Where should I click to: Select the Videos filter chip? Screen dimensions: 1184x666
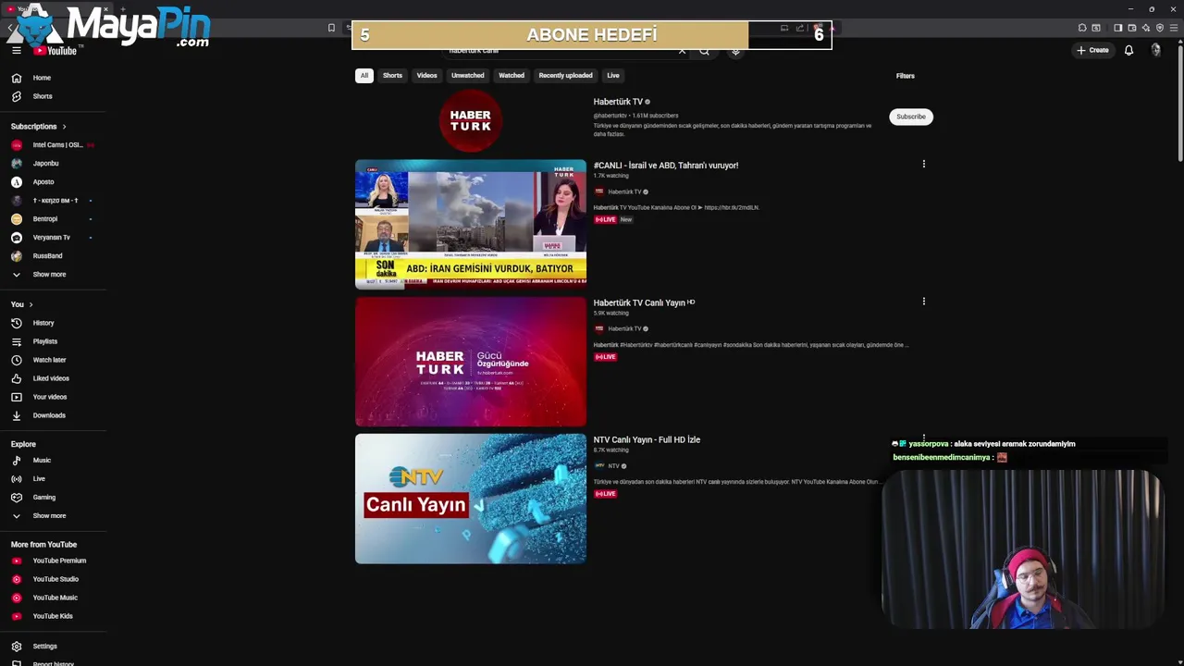[x=426, y=76]
